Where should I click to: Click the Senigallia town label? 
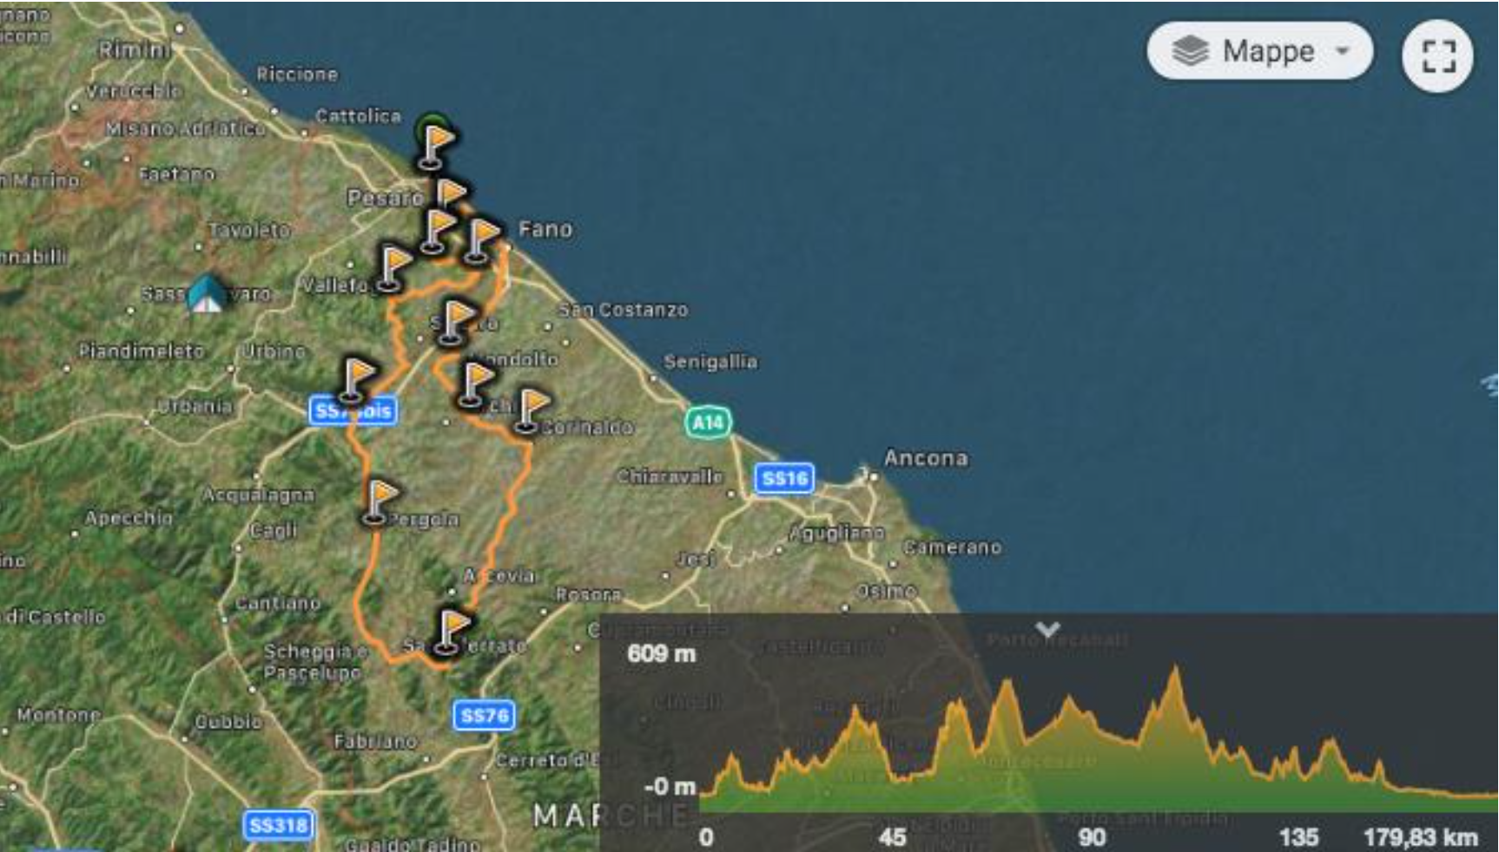point(710,362)
